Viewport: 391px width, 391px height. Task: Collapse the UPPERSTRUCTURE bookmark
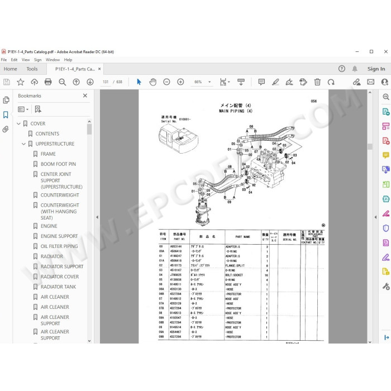23,144
